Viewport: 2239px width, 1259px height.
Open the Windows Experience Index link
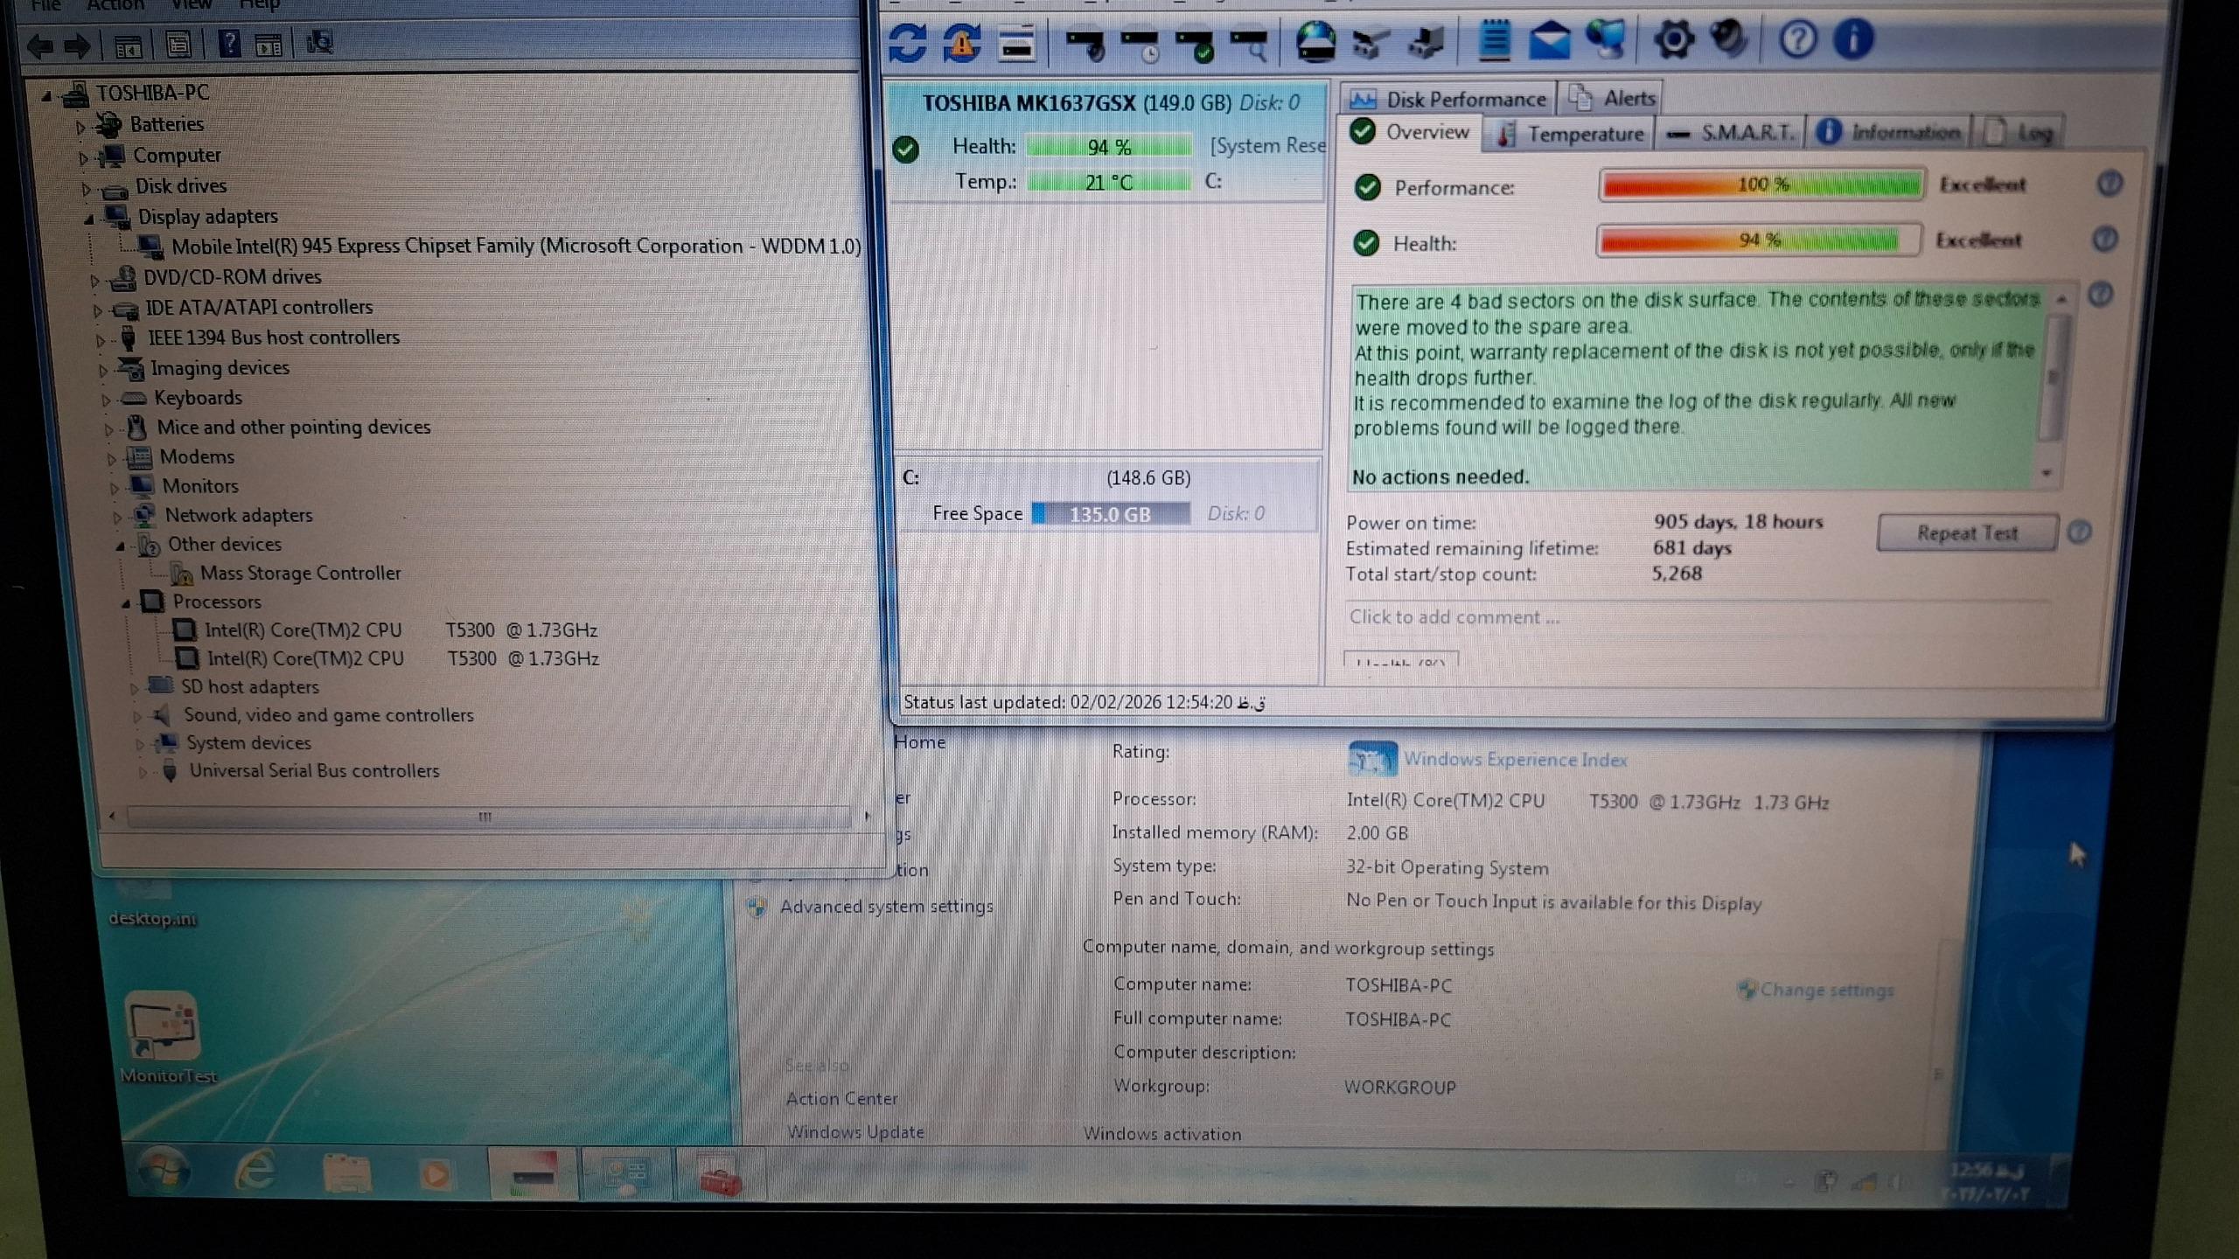pyautogui.click(x=1514, y=759)
